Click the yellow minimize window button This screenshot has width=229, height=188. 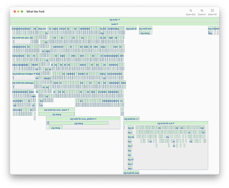click(x=18, y=12)
